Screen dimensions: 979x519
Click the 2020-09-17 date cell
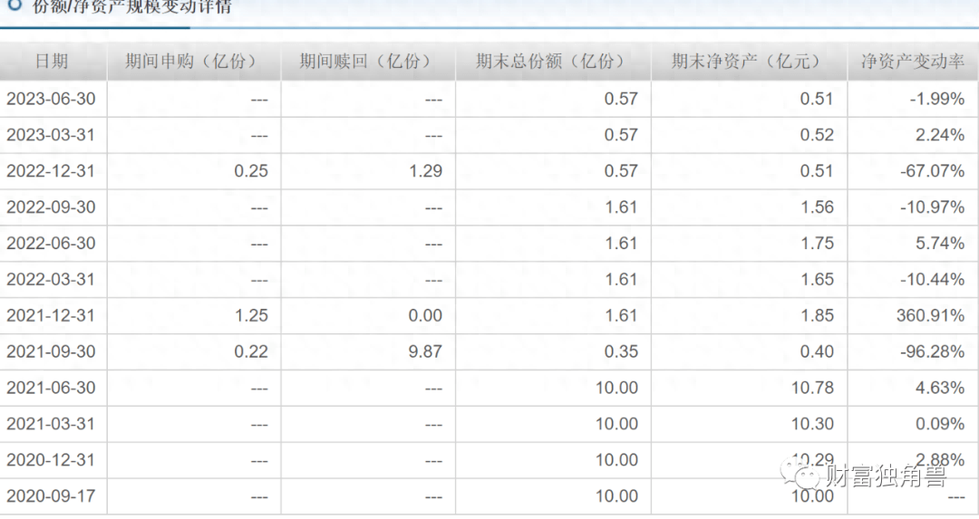point(51,496)
